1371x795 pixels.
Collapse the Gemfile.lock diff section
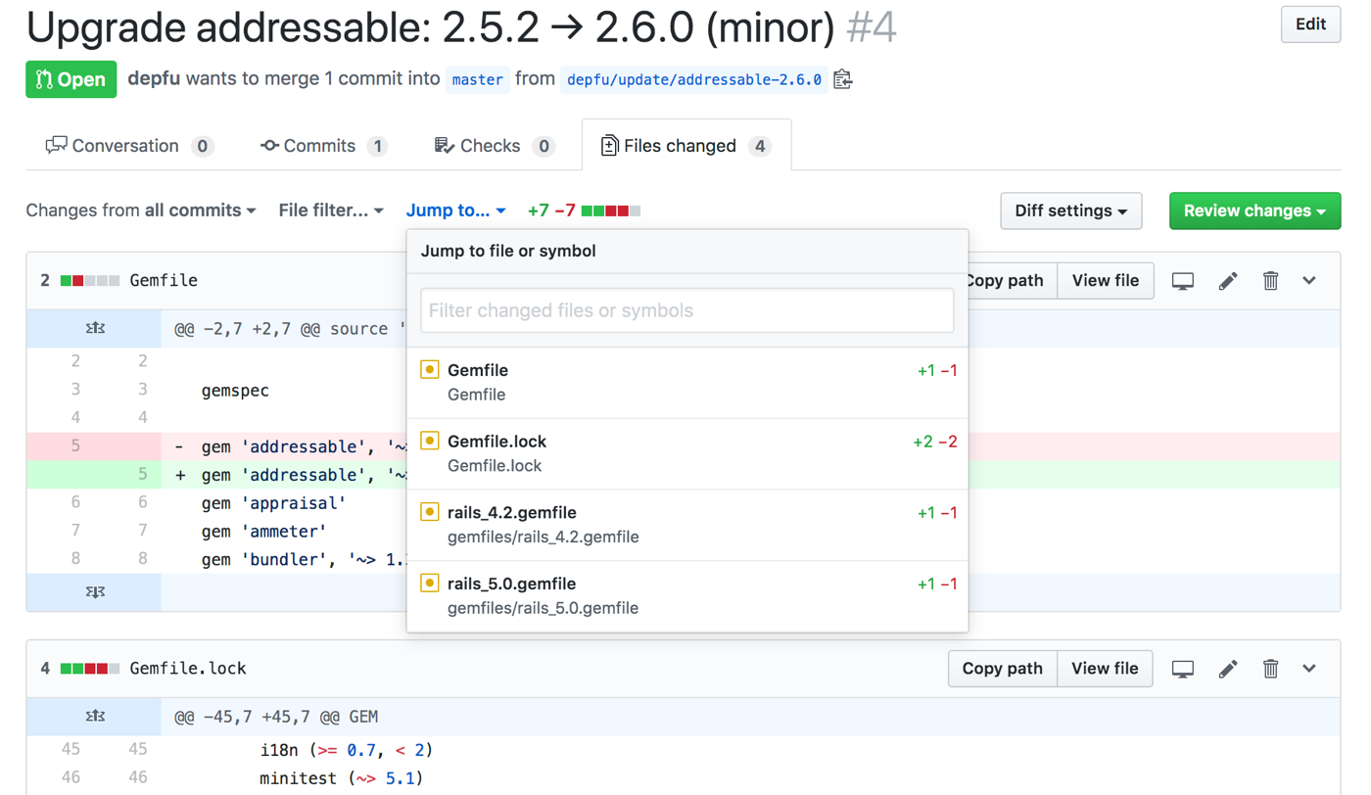1309,669
